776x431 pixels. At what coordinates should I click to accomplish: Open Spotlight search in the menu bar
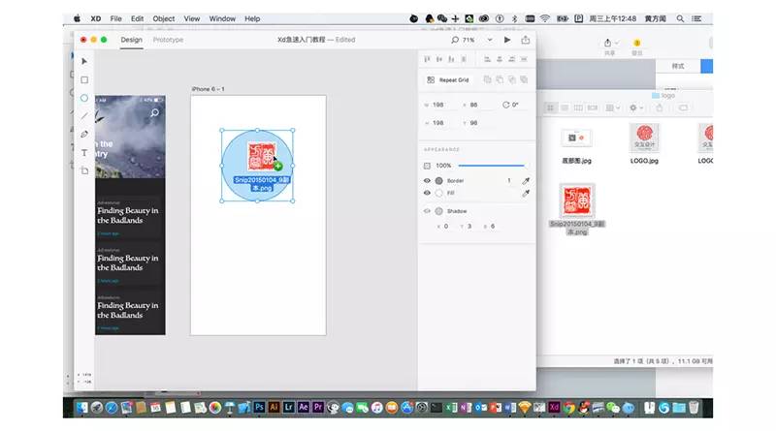coord(681,18)
